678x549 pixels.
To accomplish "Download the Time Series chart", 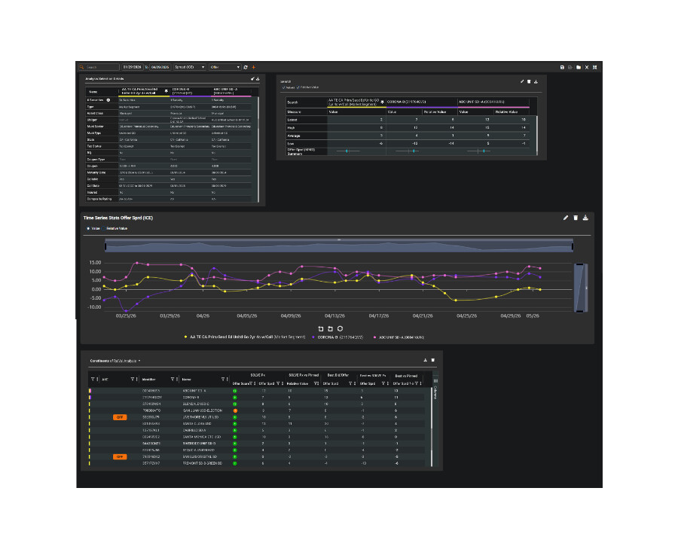I will [x=585, y=218].
